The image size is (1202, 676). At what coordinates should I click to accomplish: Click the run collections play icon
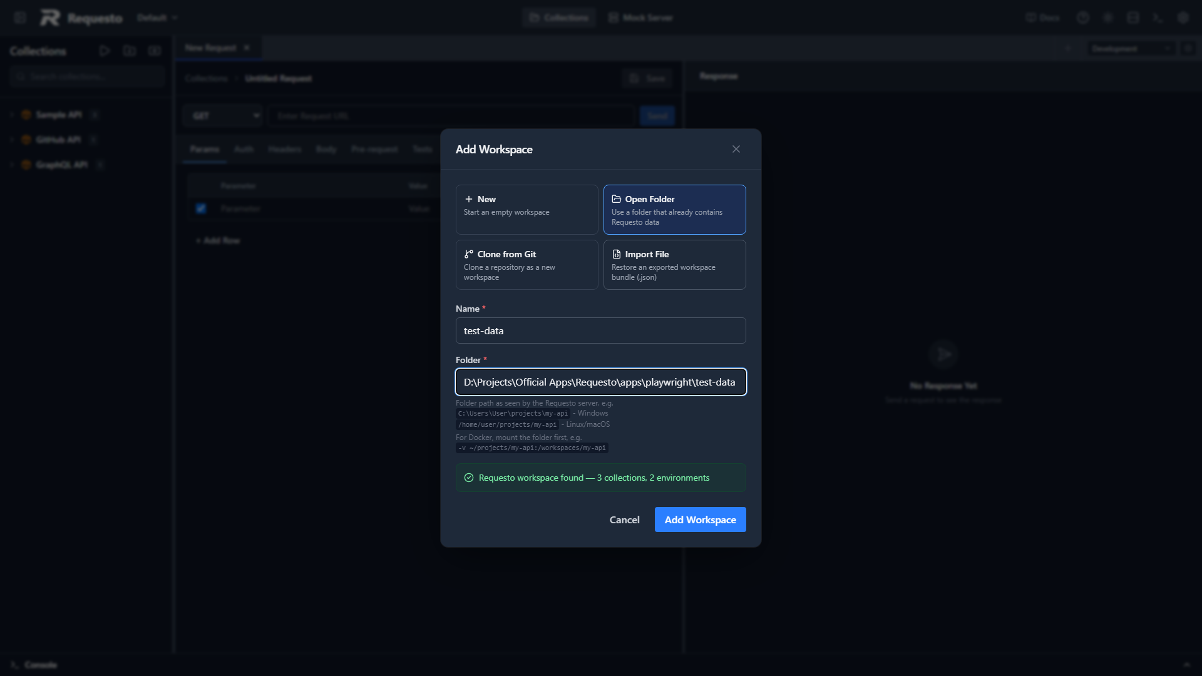tap(105, 51)
